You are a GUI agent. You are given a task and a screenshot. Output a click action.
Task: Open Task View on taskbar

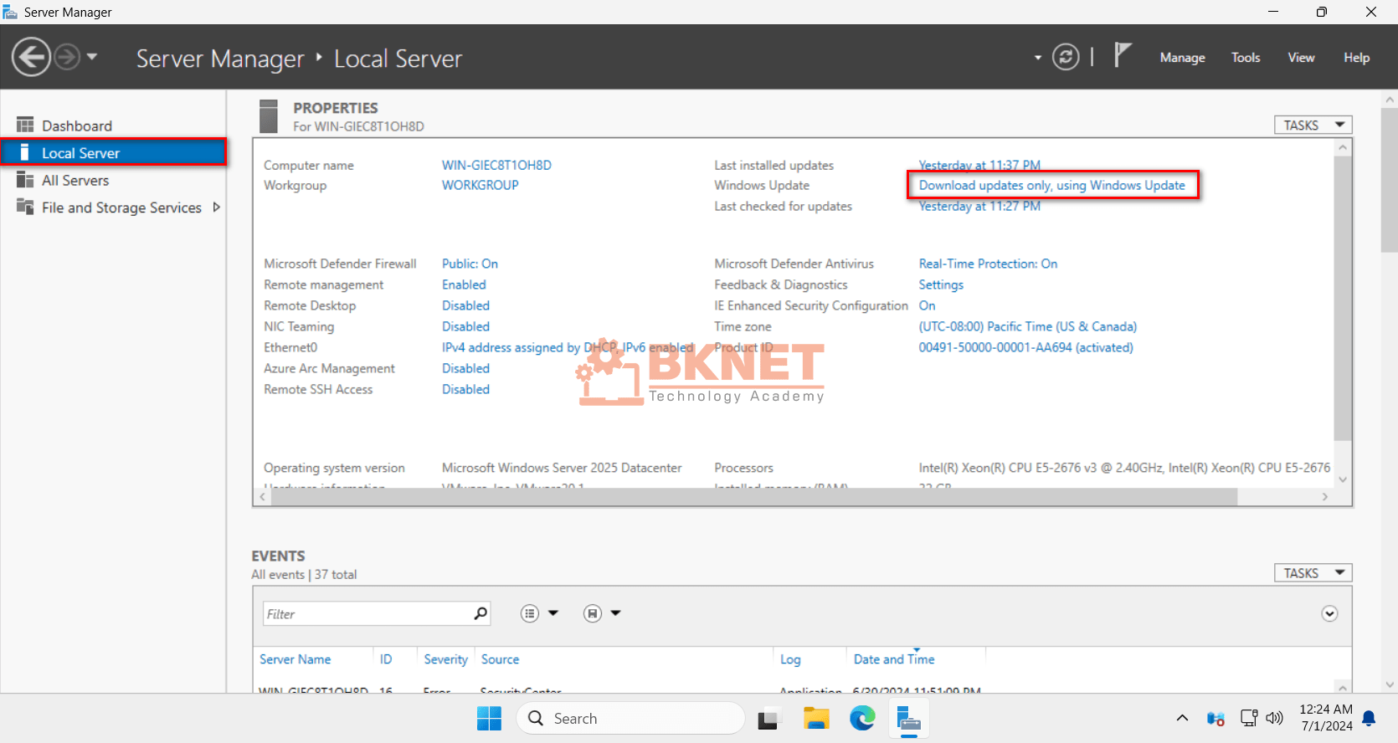coord(769,719)
